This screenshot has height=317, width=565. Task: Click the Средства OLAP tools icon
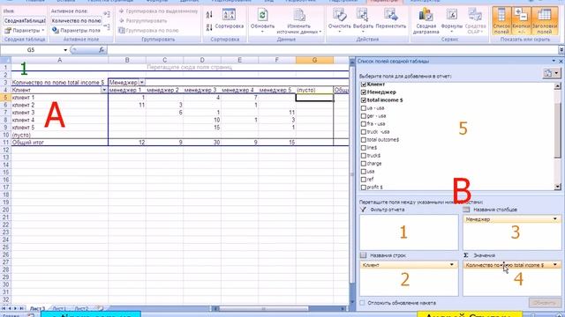[x=475, y=15]
